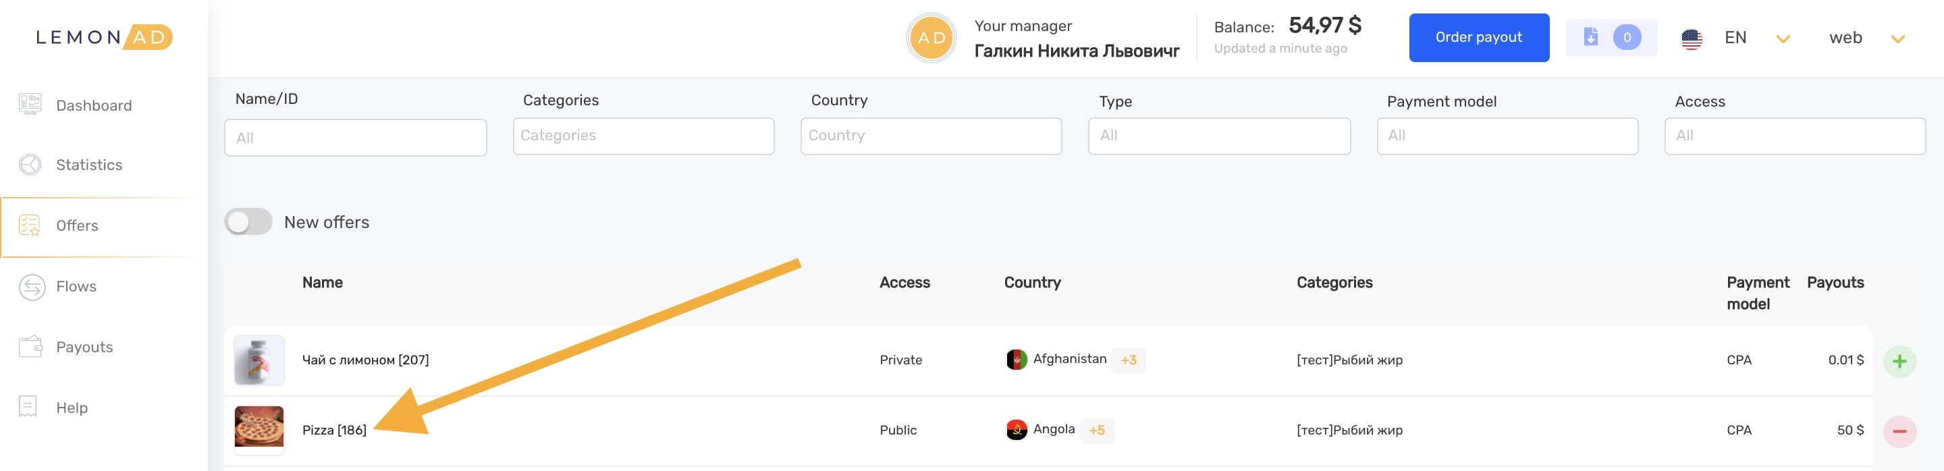Click the Name/ID input field
1944x471 pixels.
click(x=356, y=138)
